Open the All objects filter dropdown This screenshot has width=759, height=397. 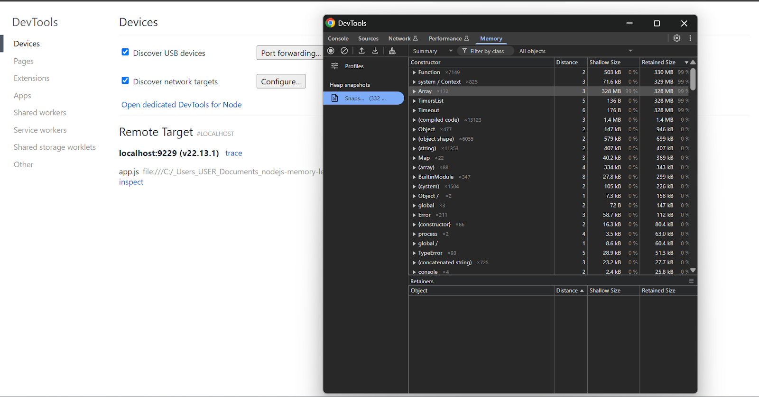pos(575,51)
